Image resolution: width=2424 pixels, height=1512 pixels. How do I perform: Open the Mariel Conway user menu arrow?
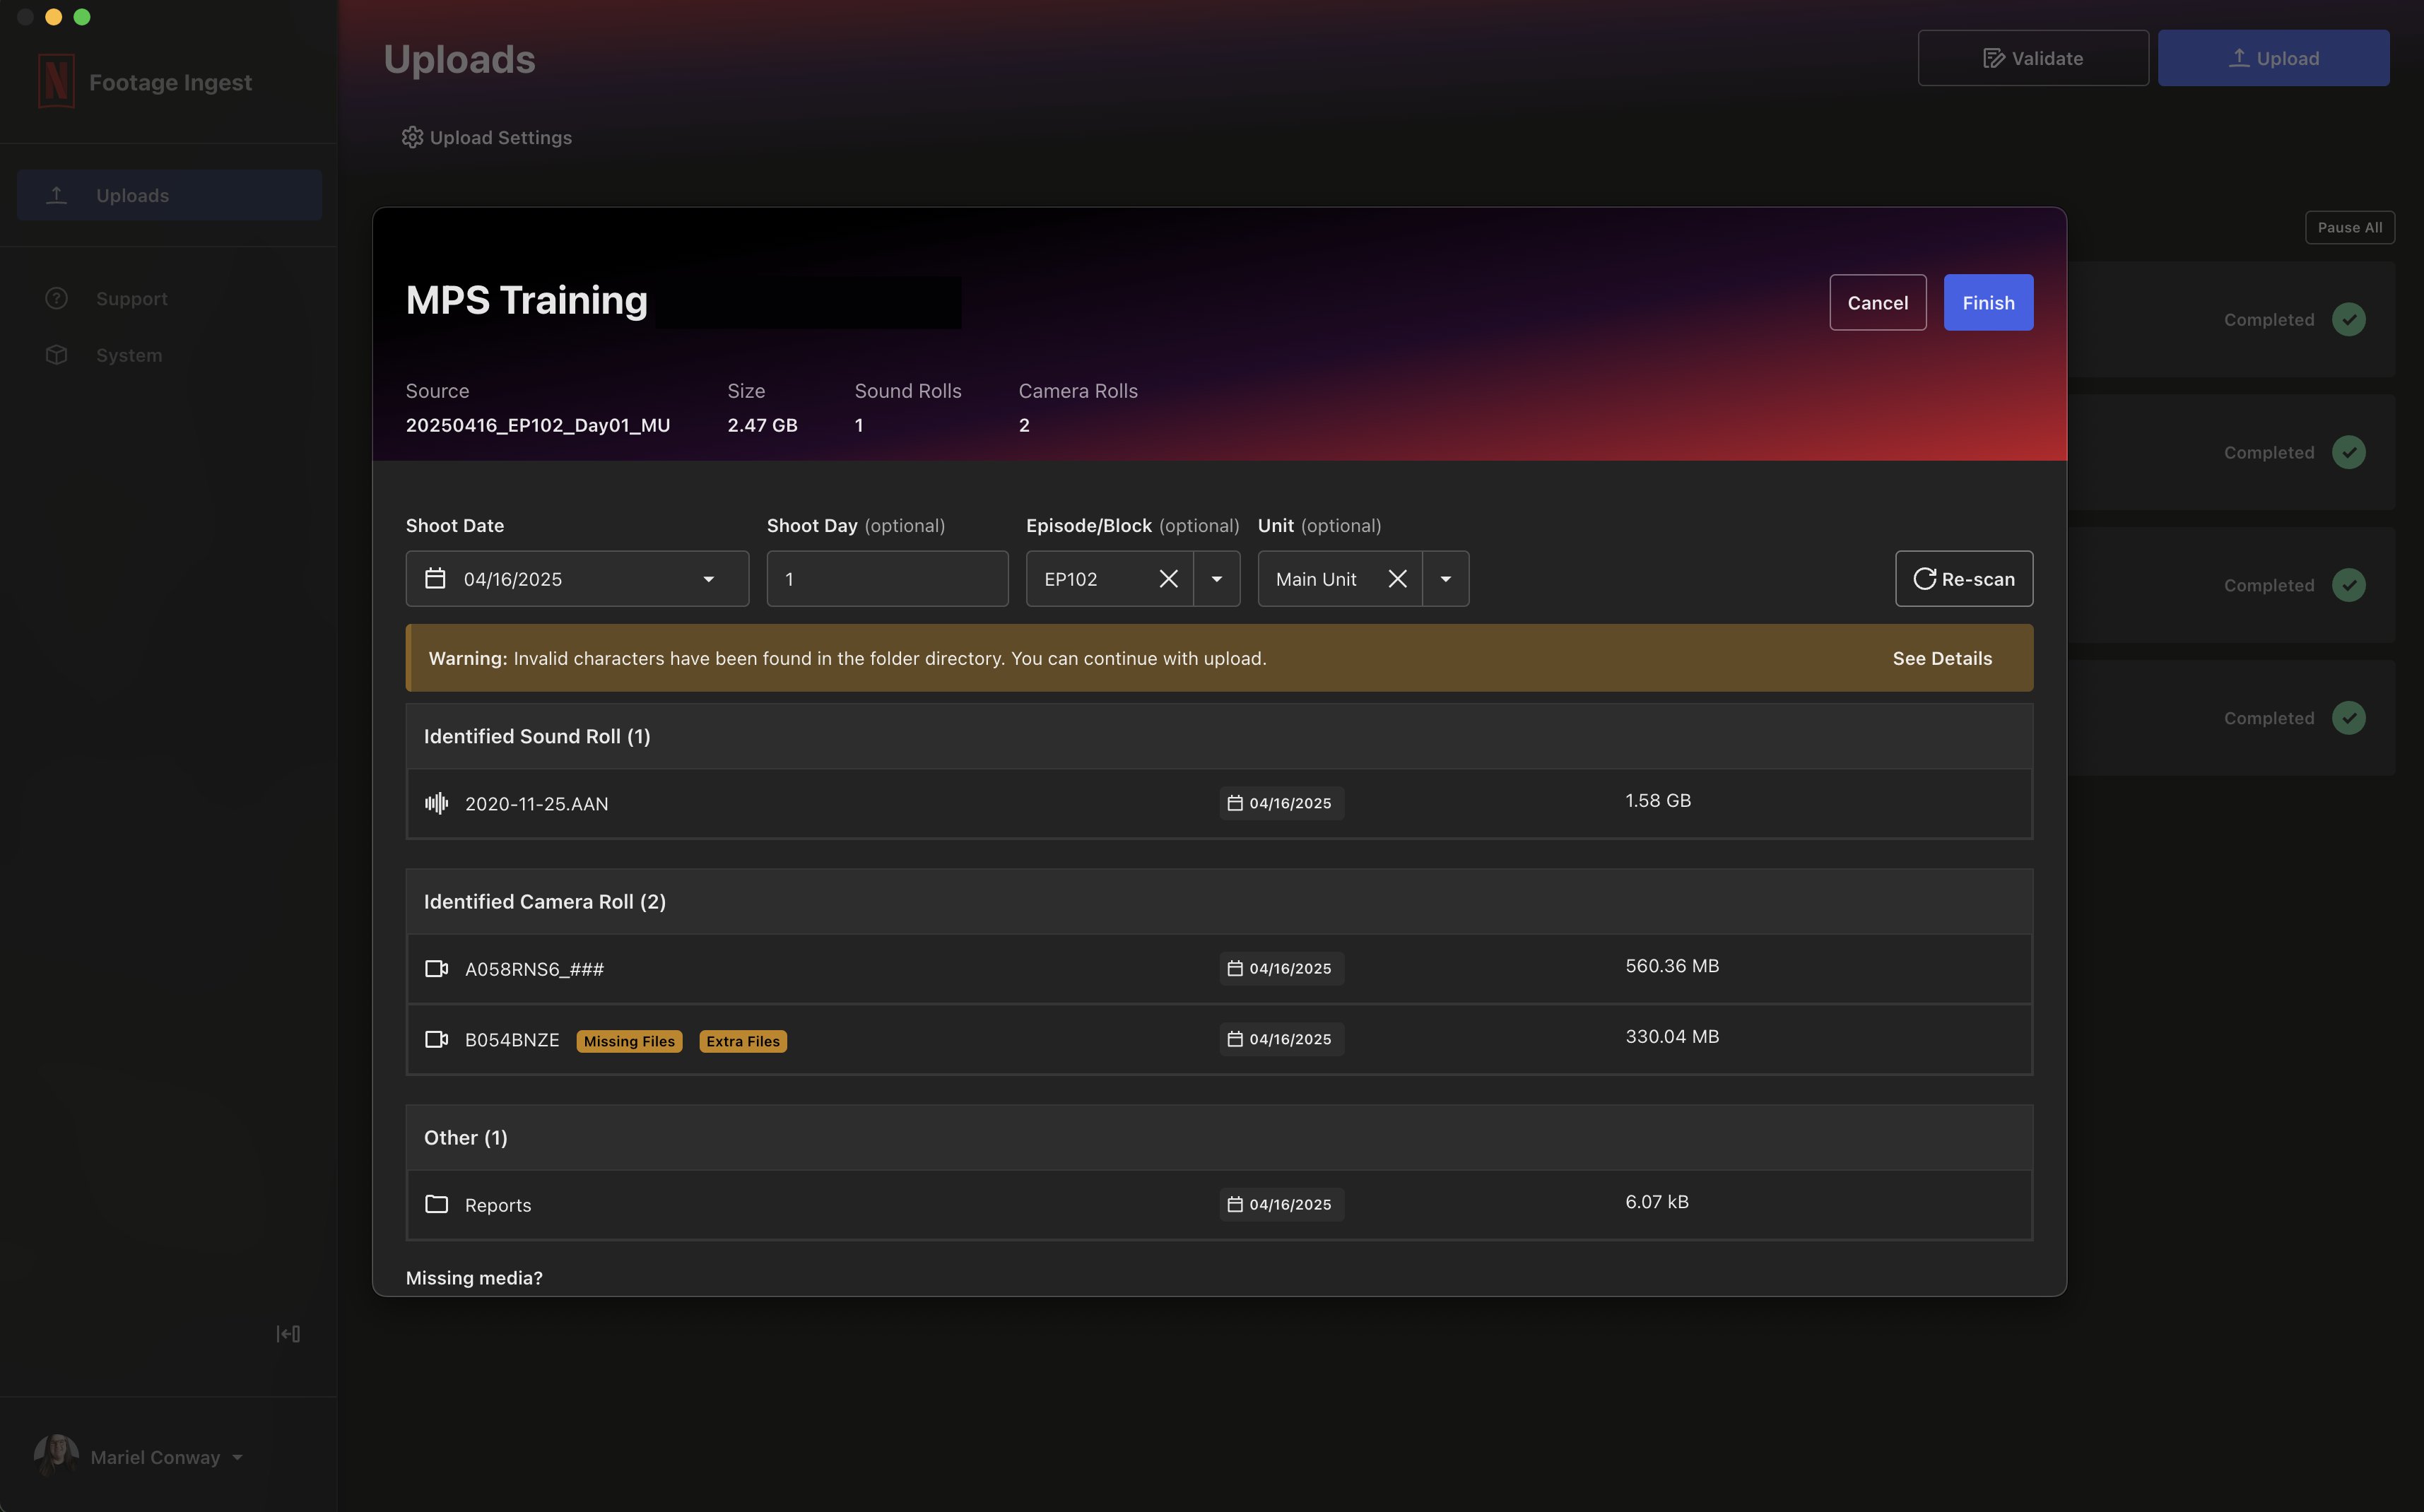point(238,1457)
